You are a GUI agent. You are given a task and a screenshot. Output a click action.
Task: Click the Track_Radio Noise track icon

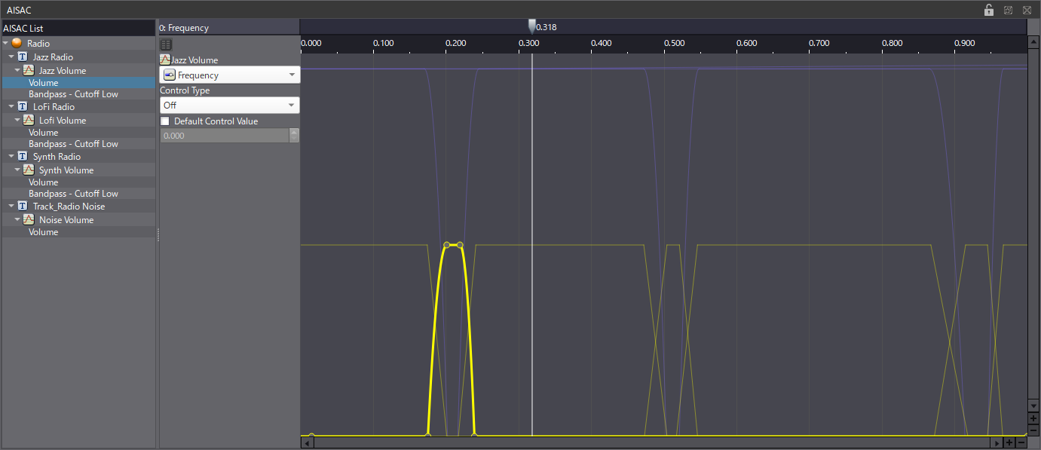tap(23, 207)
